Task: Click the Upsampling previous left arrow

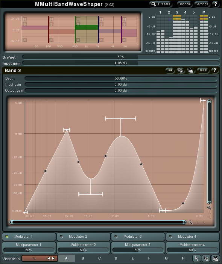Action: [x=49, y=258]
